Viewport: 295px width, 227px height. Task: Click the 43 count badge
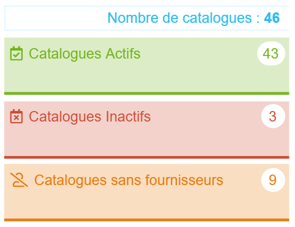(271, 54)
